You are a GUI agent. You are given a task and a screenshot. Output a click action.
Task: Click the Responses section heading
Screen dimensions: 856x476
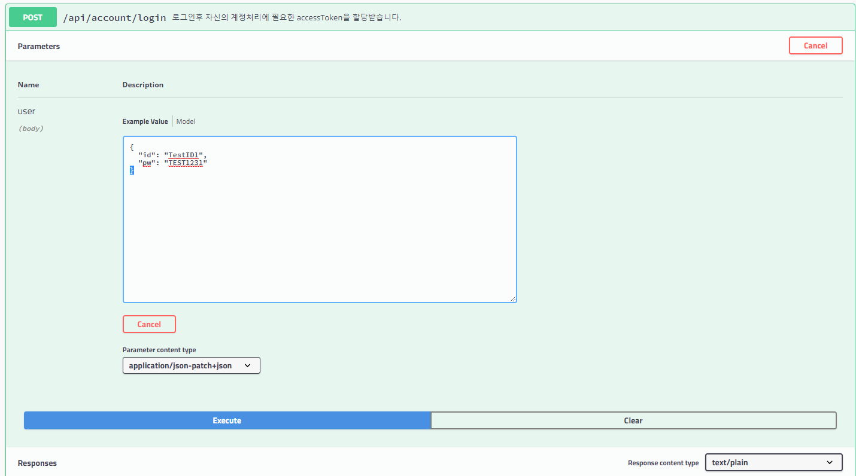coord(37,463)
